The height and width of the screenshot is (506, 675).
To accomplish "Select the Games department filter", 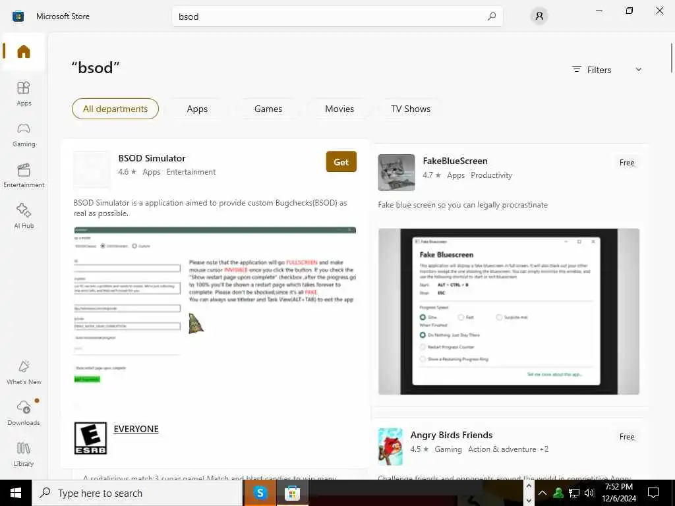I will click(x=268, y=109).
